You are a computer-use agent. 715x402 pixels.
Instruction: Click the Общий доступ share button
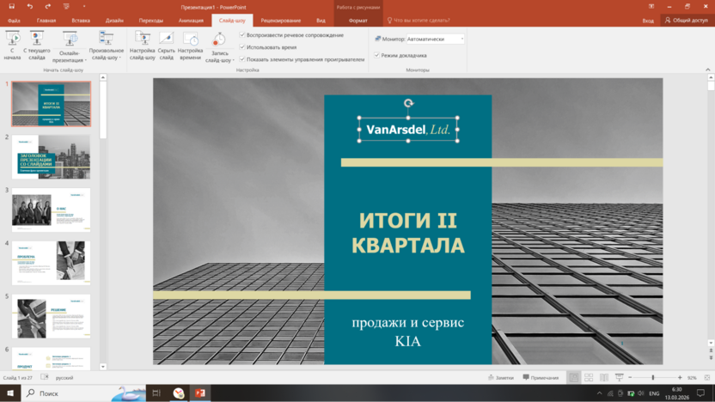click(x=686, y=21)
